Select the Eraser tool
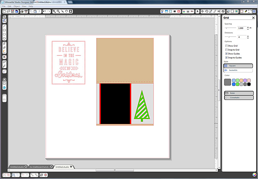Screen dimensions: 258x179 click(x=4, y=62)
